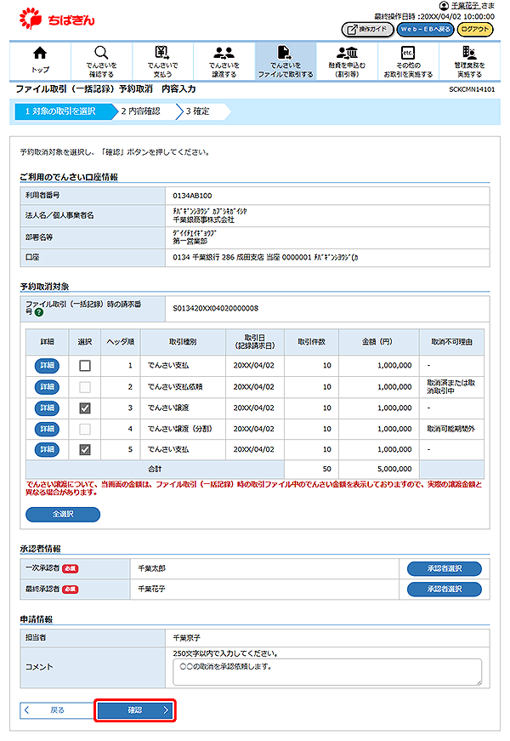Click Web-EBへ戻る button
The image size is (510, 741).
coord(425,29)
